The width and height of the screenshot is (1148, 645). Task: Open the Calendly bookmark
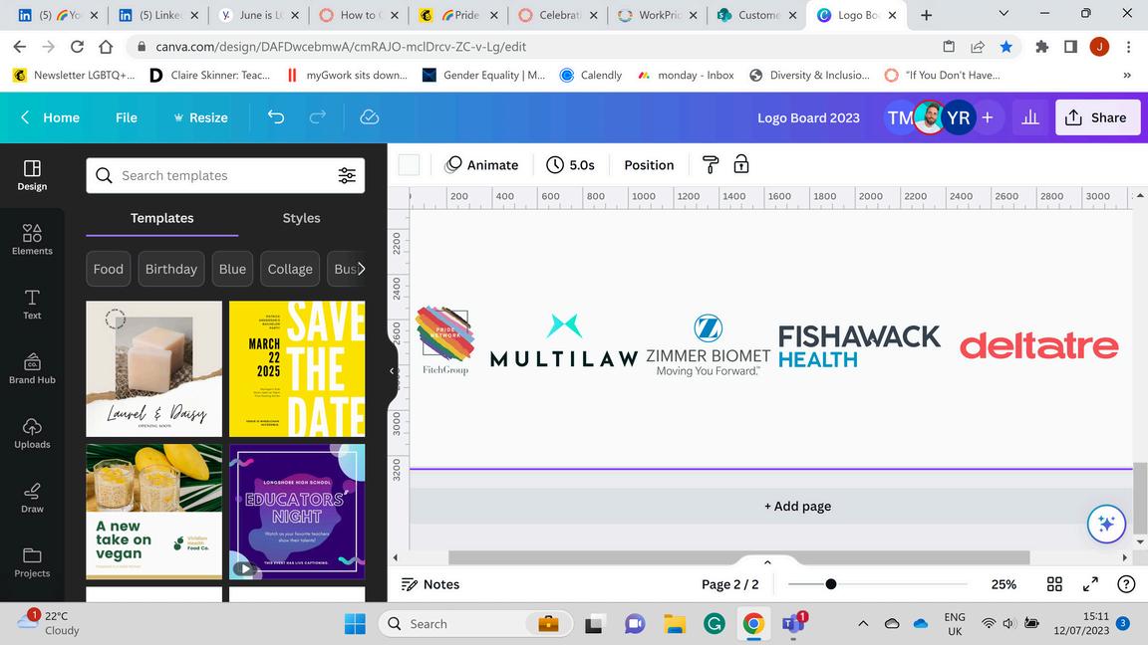(591, 75)
